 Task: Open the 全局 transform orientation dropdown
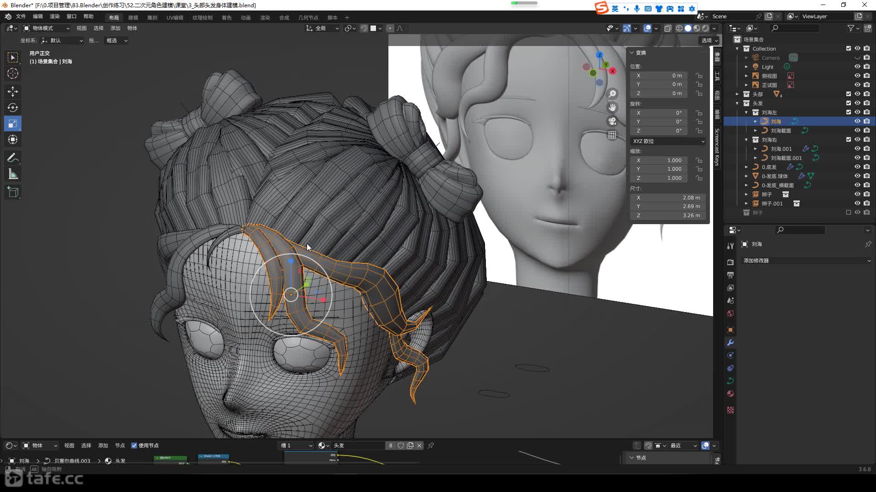point(323,28)
